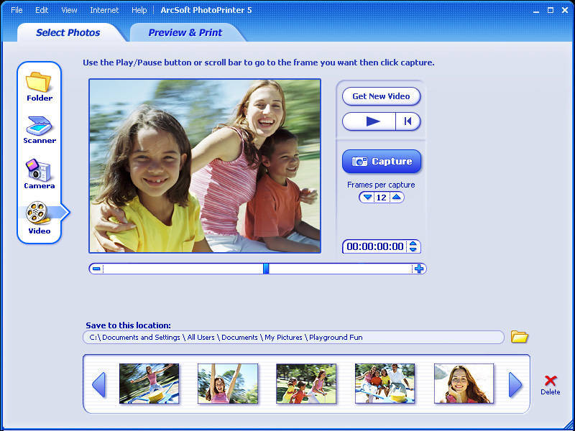Viewport: 575px width, 431px height.
Task: Select the Scanner source icon
Action: pyautogui.click(x=40, y=130)
